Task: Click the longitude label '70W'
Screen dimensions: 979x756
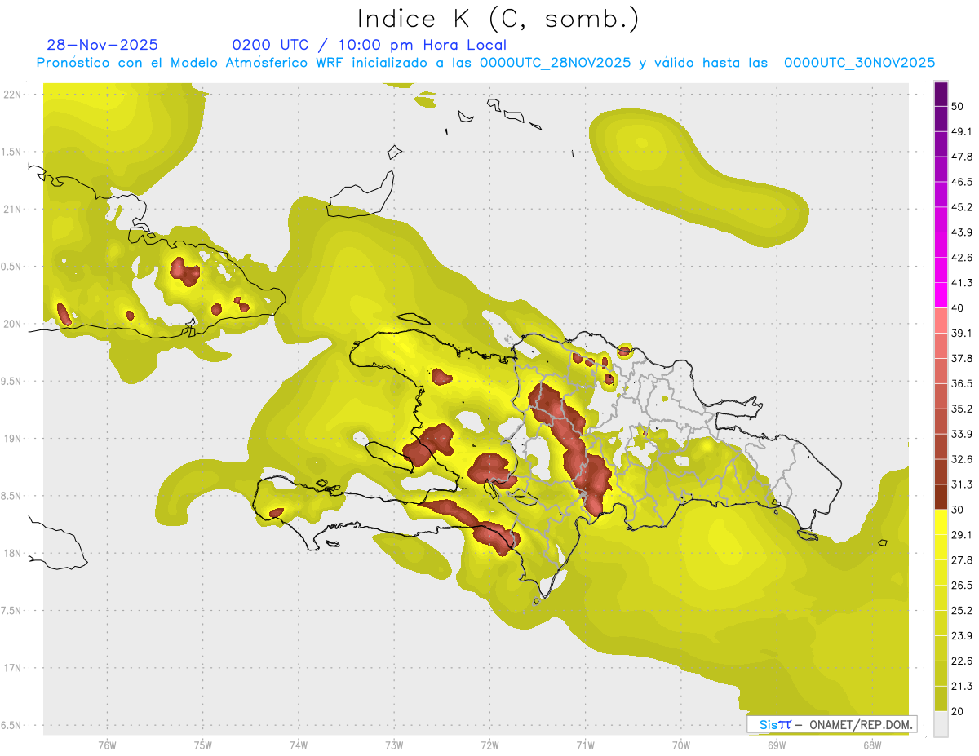Action: pyautogui.click(x=681, y=745)
